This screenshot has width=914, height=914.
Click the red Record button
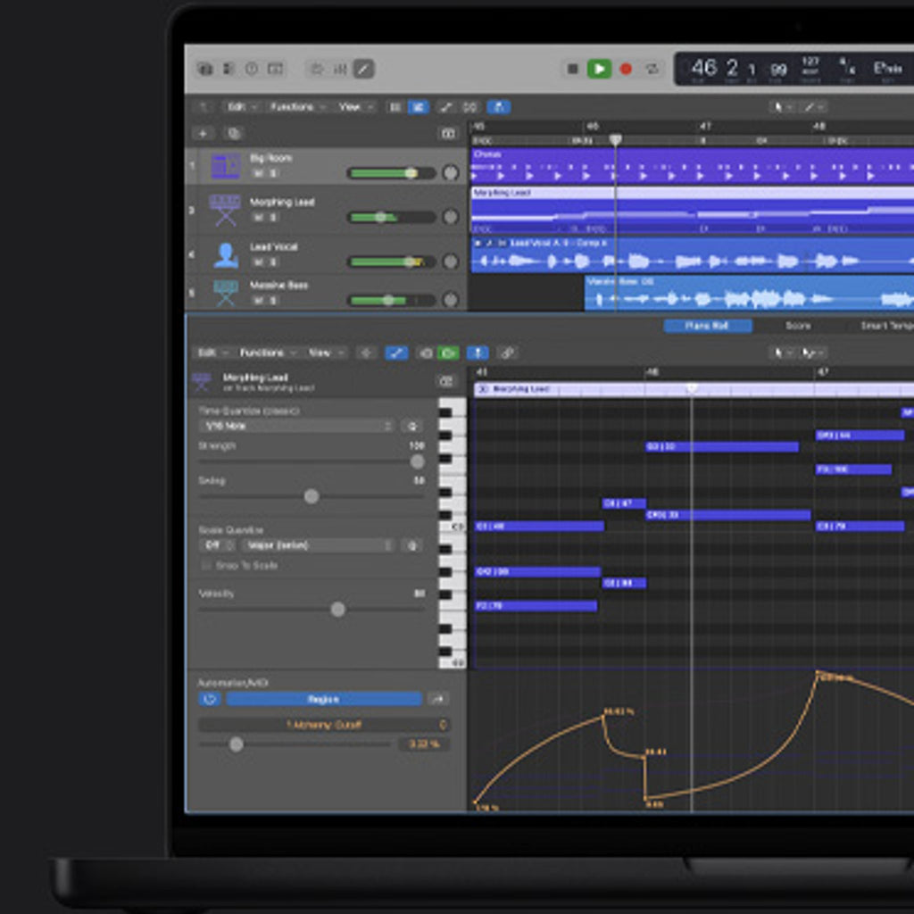pyautogui.click(x=626, y=69)
